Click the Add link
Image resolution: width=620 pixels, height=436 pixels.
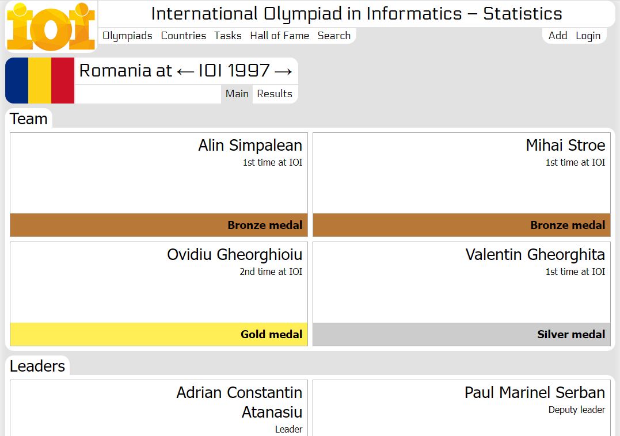point(557,36)
